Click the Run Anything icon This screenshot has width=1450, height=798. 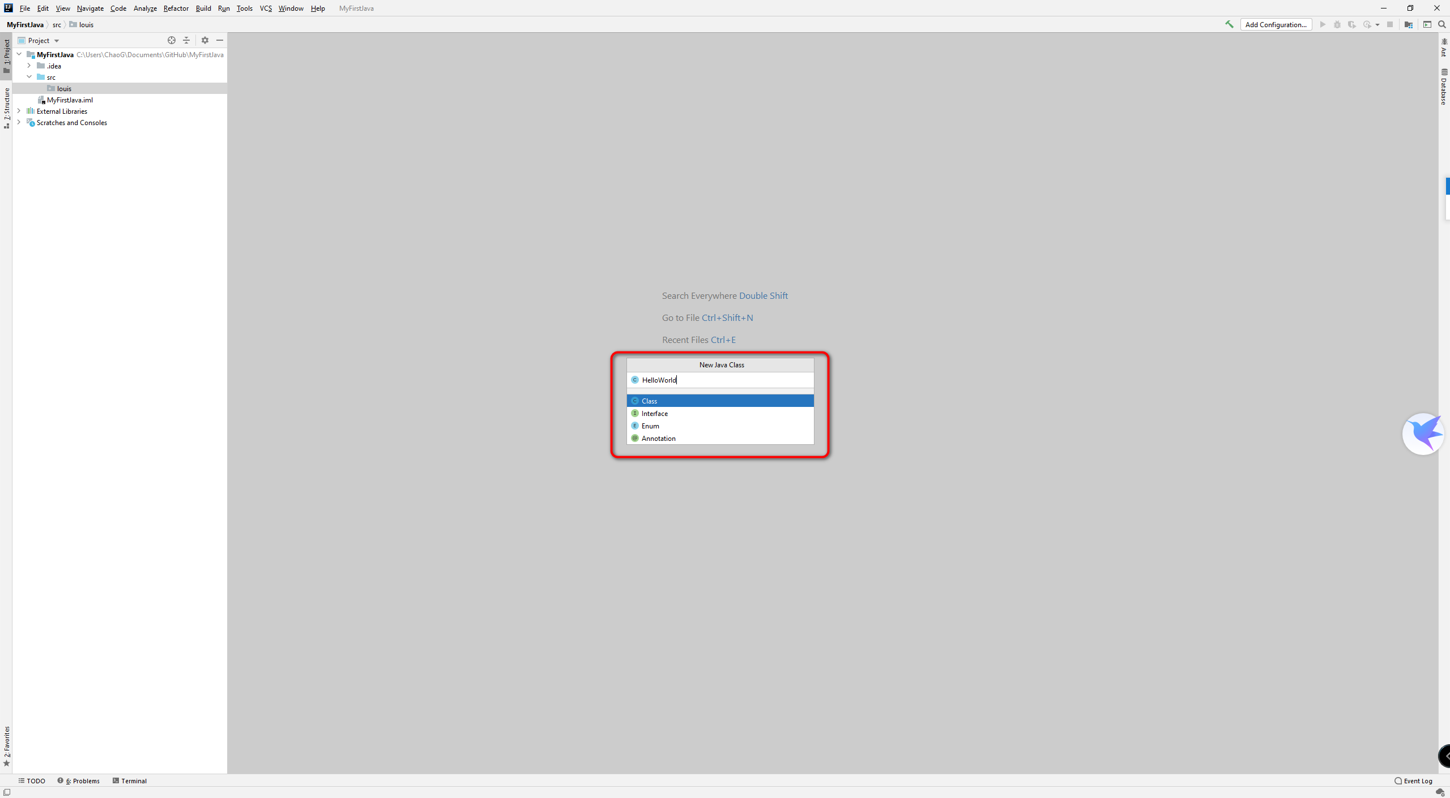coord(1427,24)
